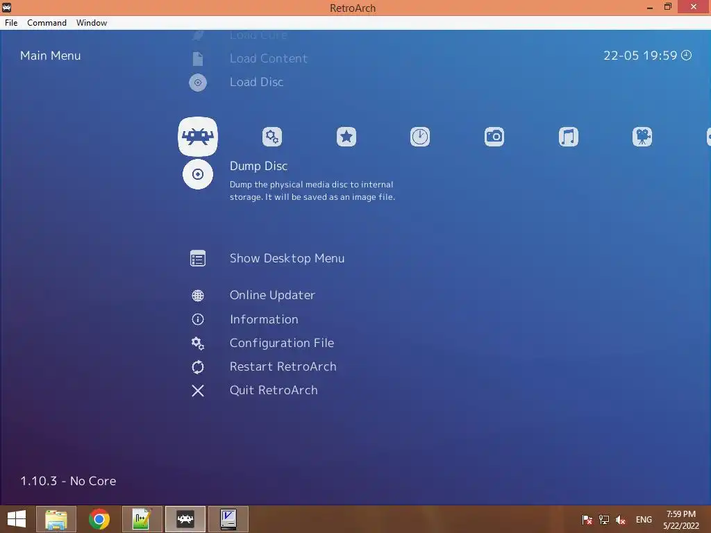Click the 22-05 19:59 date time text
The height and width of the screenshot is (533, 711).
(639, 56)
